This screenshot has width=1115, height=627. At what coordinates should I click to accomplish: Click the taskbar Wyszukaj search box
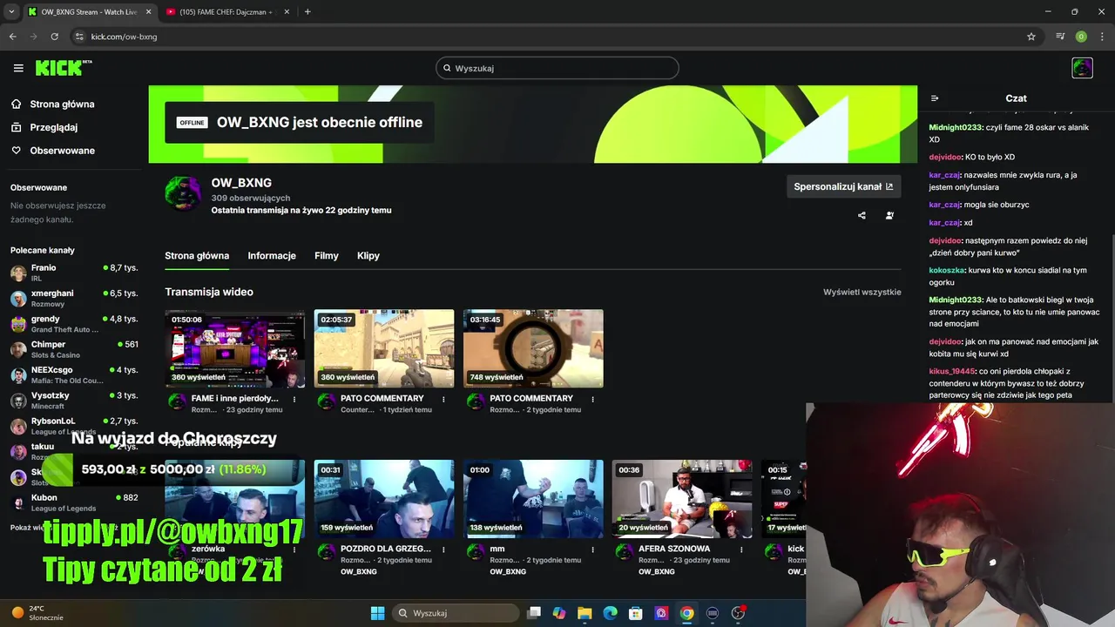(x=455, y=613)
